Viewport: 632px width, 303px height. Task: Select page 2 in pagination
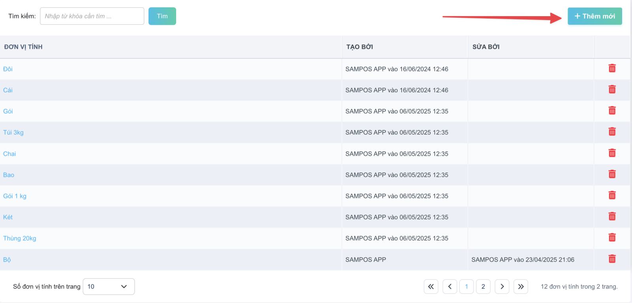click(x=483, y=286)
